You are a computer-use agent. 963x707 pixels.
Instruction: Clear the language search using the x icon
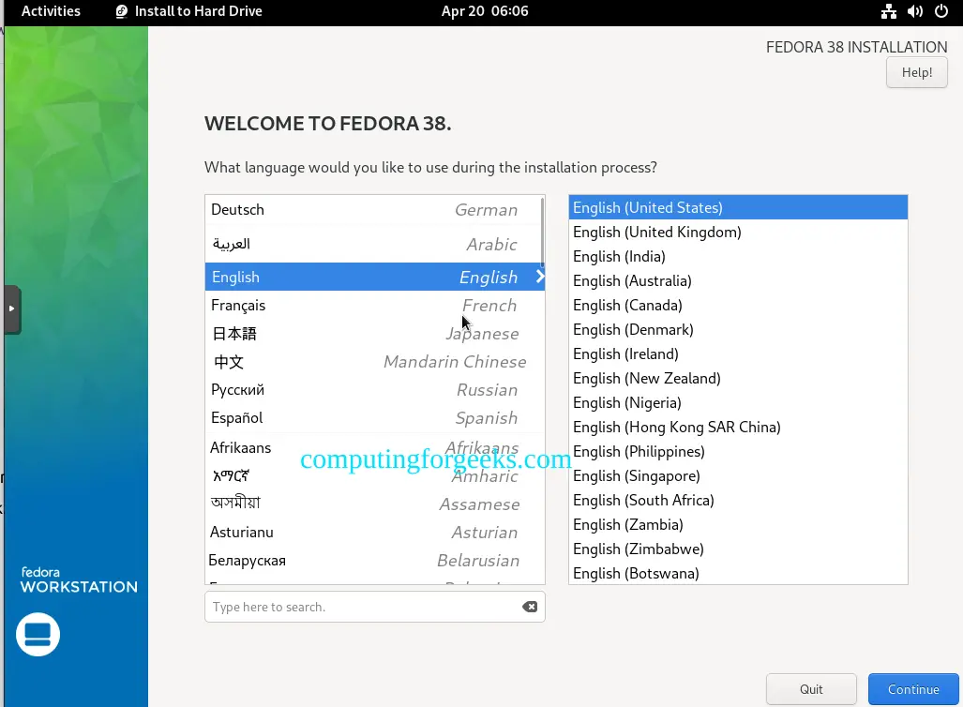click(x=530, y=606)
